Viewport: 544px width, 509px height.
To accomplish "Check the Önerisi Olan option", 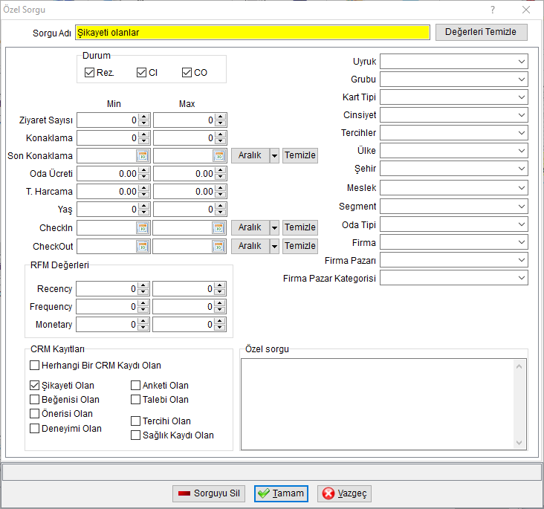I will tap(34, 414).
